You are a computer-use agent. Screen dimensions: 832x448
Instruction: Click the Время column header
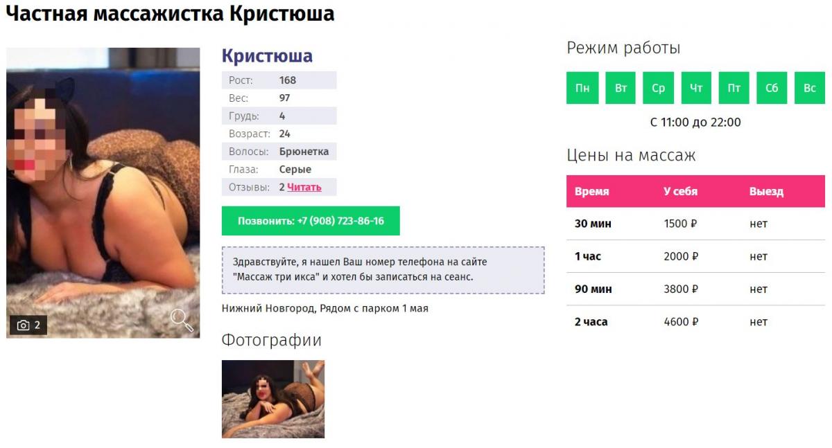pyautogui.click(x=591, y=192)
